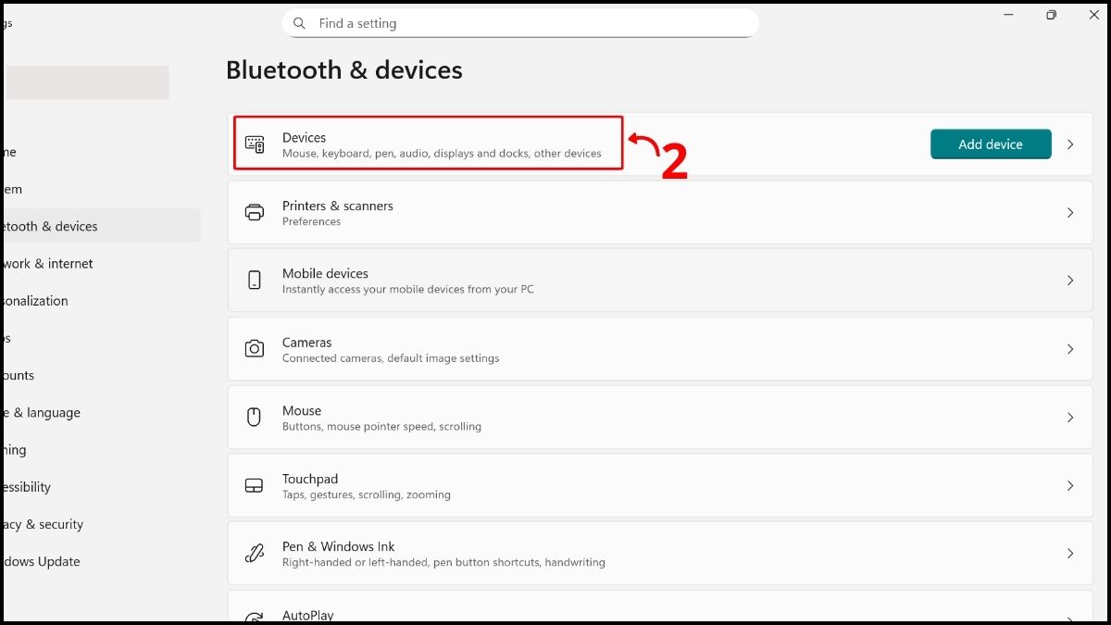1111x625 pixels.
Task: Click the printer icon beside Printers & scanners
Action: pos(255,212)
